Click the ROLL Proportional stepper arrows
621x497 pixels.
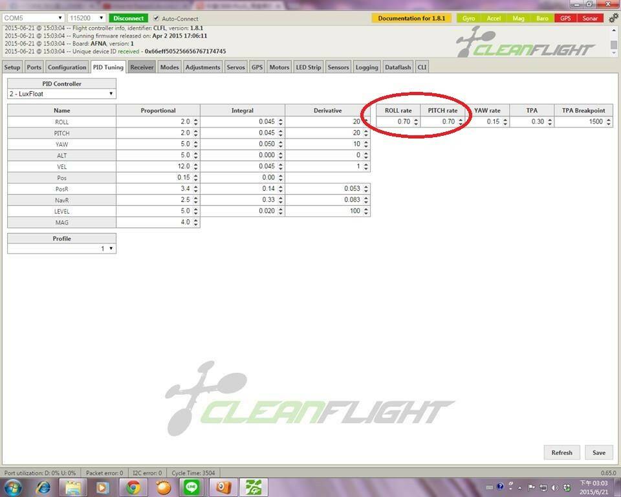195,122
